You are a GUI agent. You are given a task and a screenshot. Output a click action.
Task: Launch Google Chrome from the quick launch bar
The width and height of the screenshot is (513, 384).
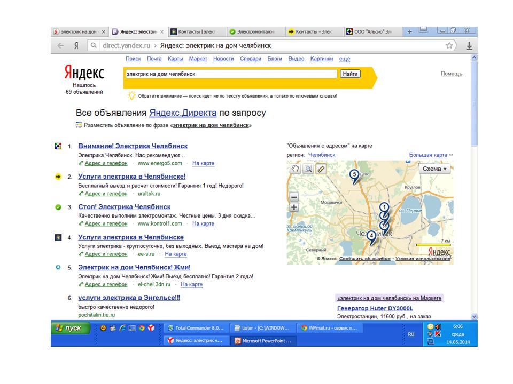click(x=142, y=328)
